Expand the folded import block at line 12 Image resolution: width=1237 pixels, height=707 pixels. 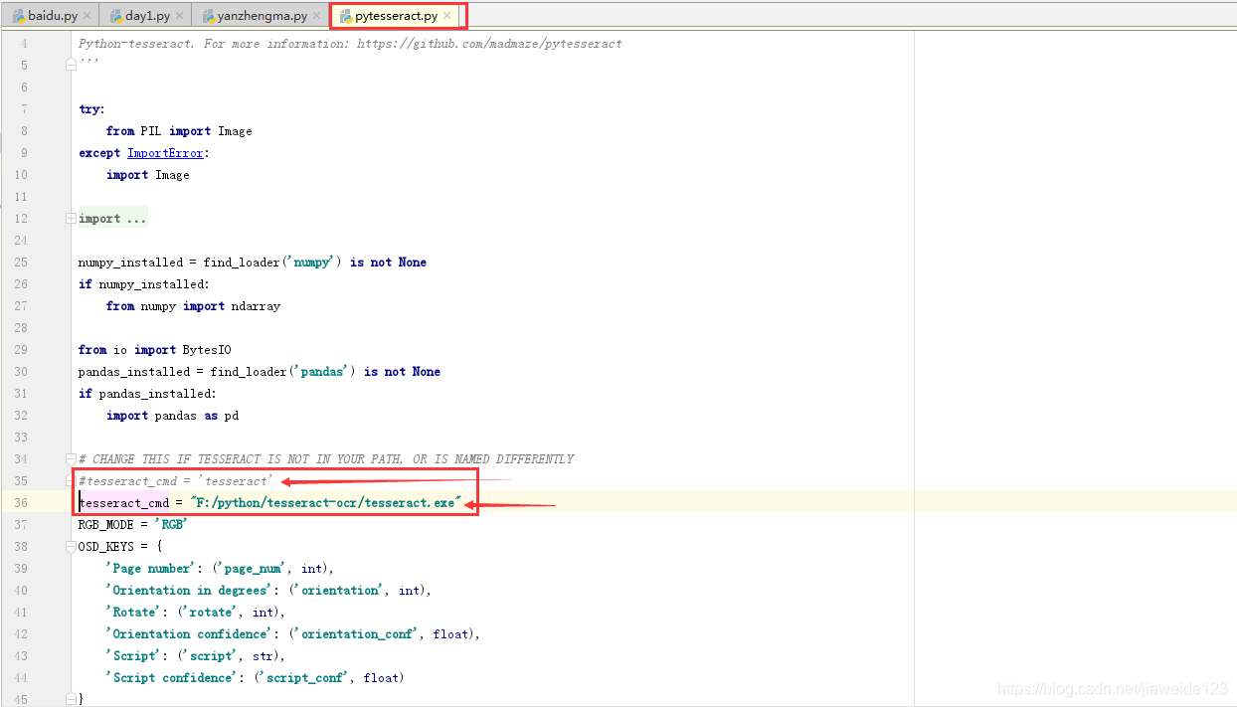point(71,219)
